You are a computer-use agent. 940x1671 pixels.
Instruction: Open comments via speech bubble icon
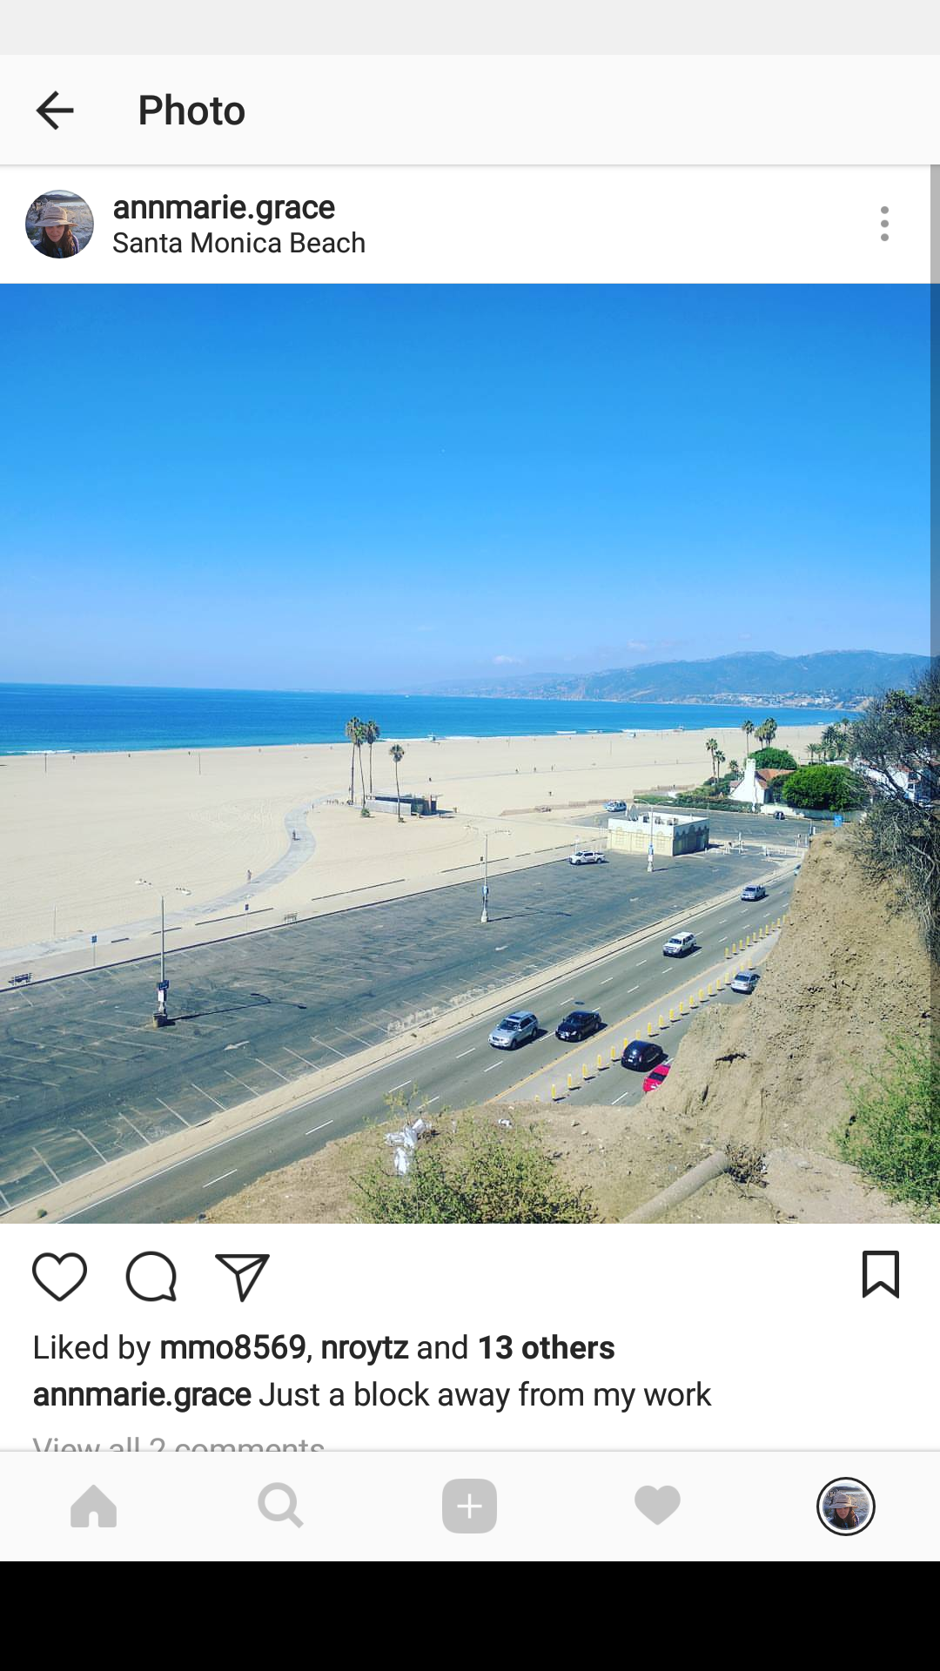coord(151,1277)
